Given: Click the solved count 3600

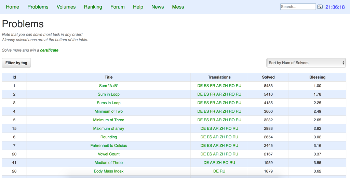Looking at the screenshot, I should (x=268, y=111).
